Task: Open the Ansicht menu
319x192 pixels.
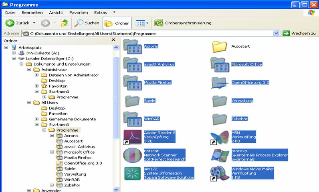Action: click(56, 12)
